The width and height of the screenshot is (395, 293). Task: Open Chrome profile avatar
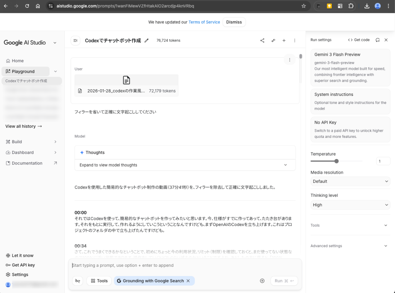378,6
